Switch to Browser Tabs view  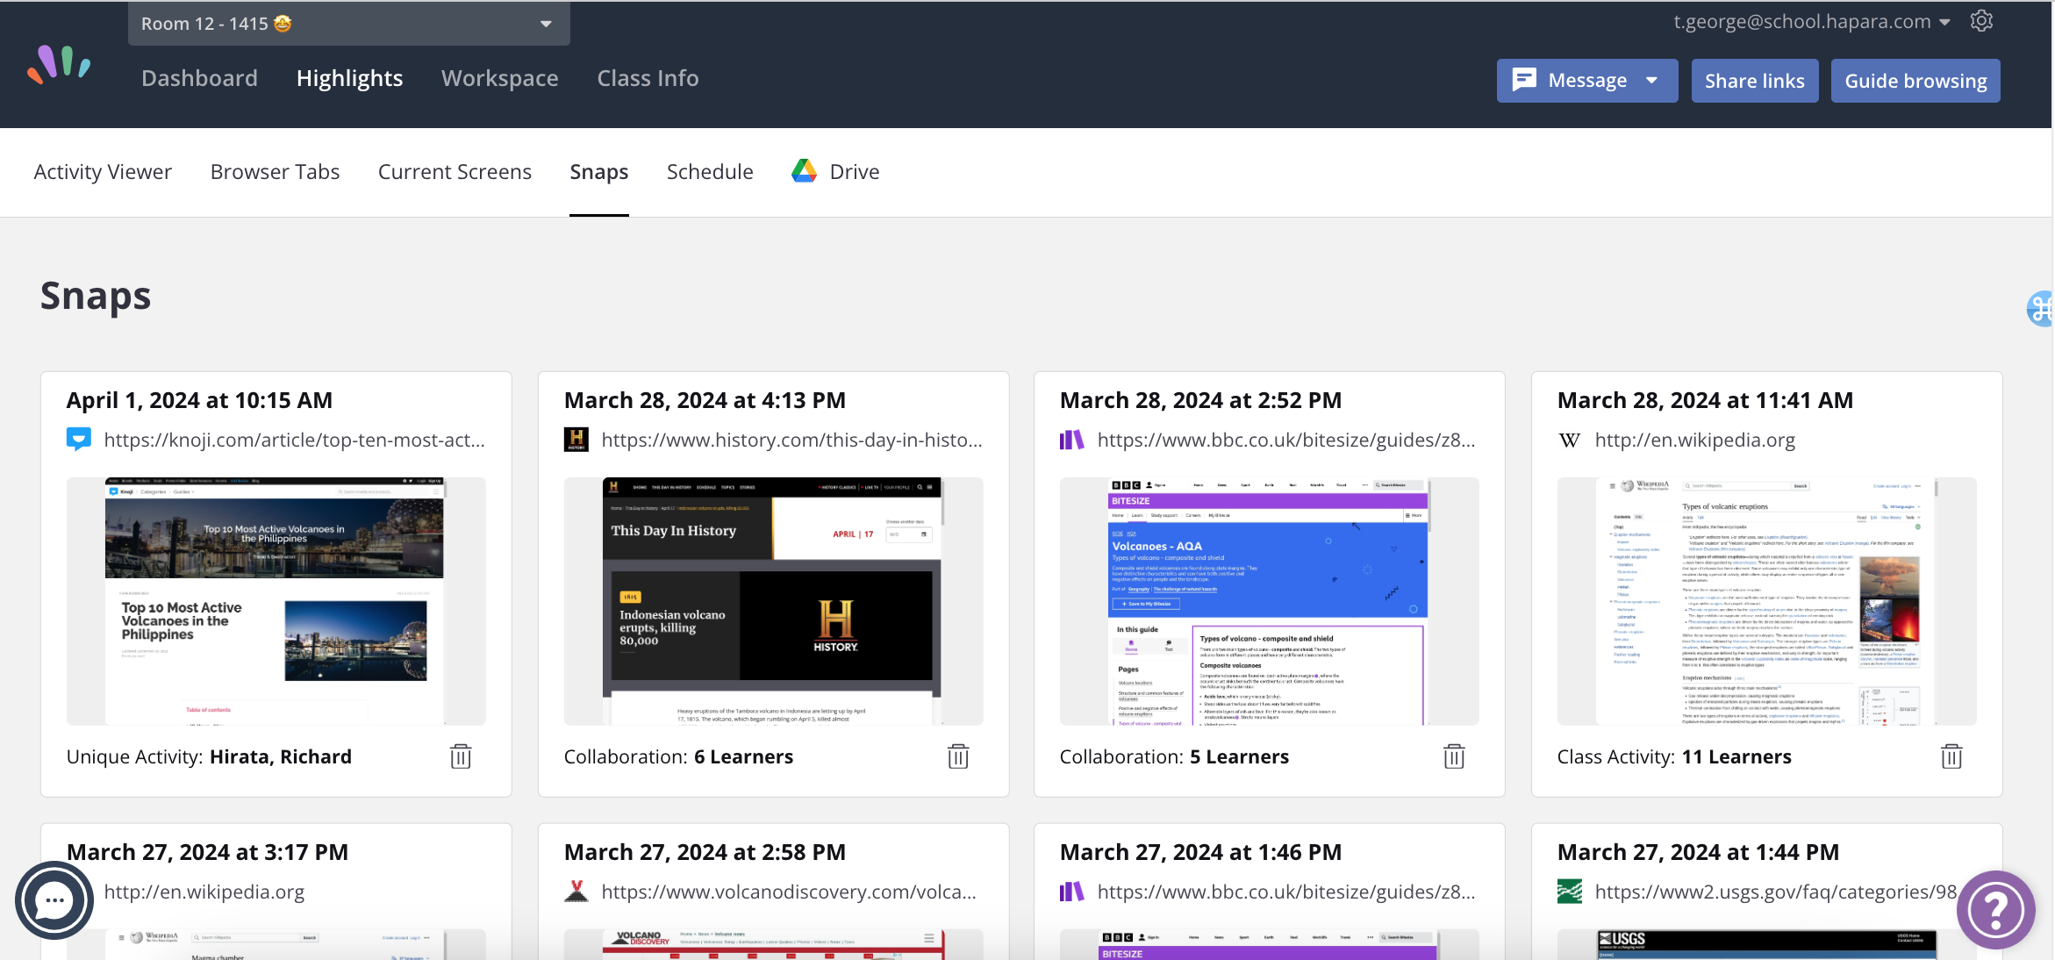click(275, 172)
